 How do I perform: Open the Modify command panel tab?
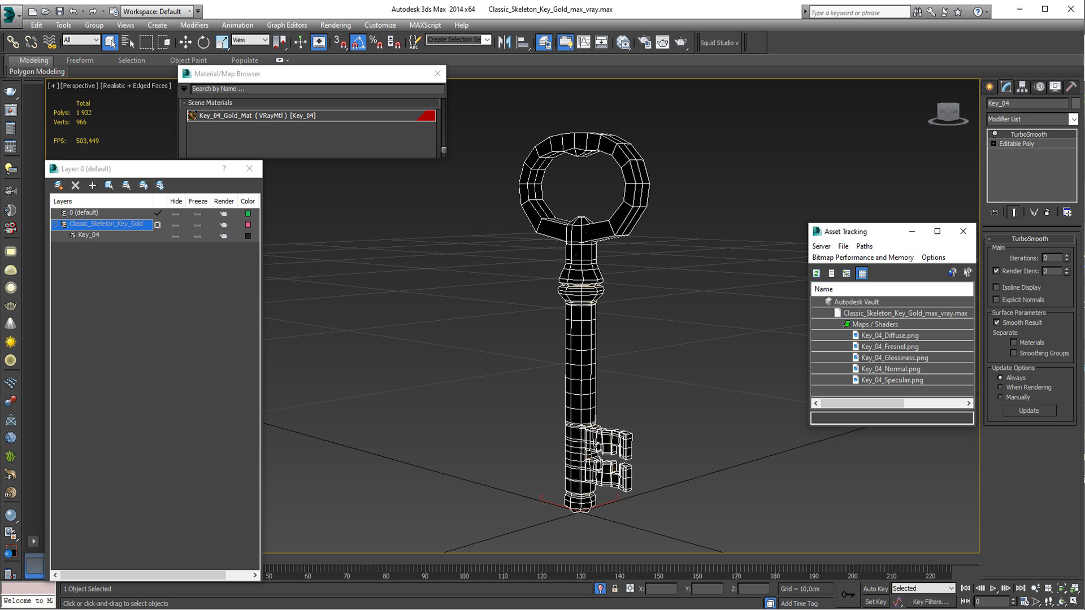(1006, 86)
